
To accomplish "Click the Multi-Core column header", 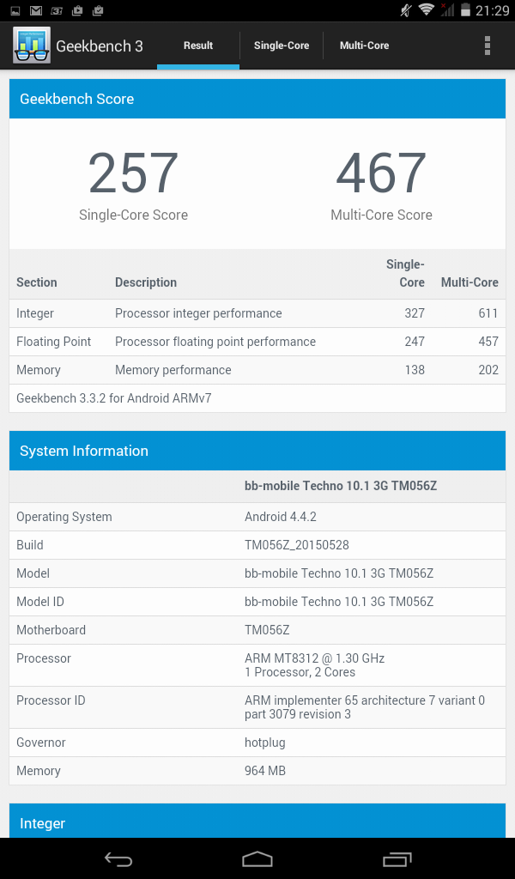I will 470,282.
